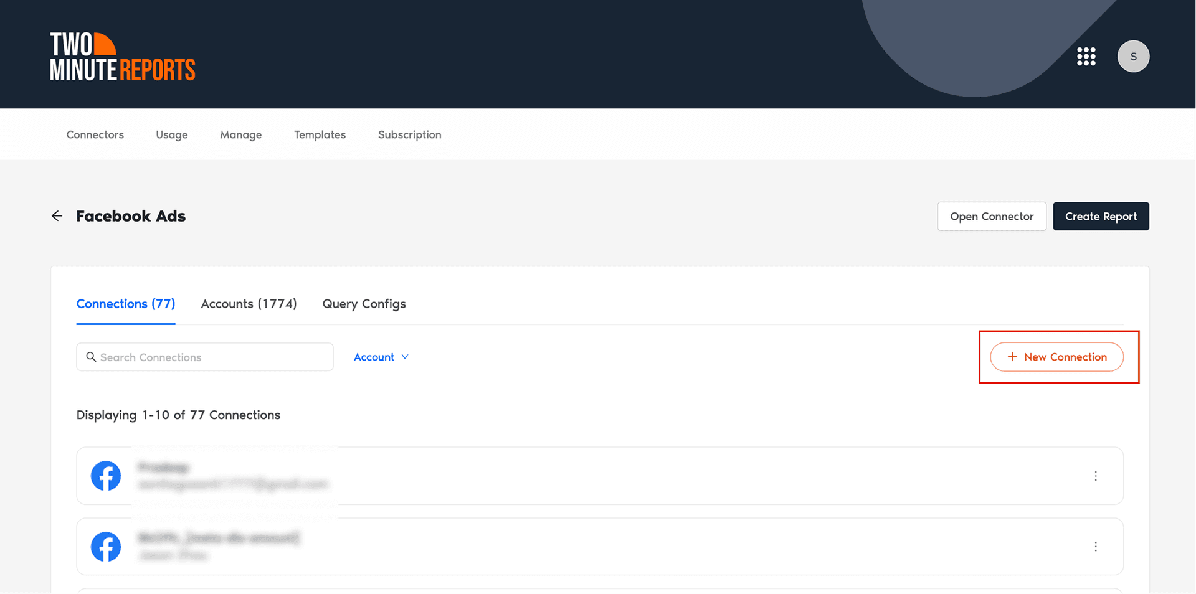Viewport: 1196px width, 594px height.
Task: Click the Create Report button
Action: [x=1101, y=216]
